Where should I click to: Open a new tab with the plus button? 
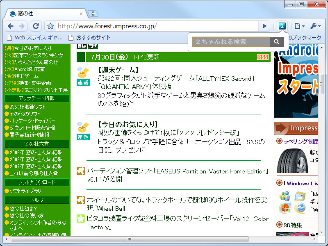(93, 13)
